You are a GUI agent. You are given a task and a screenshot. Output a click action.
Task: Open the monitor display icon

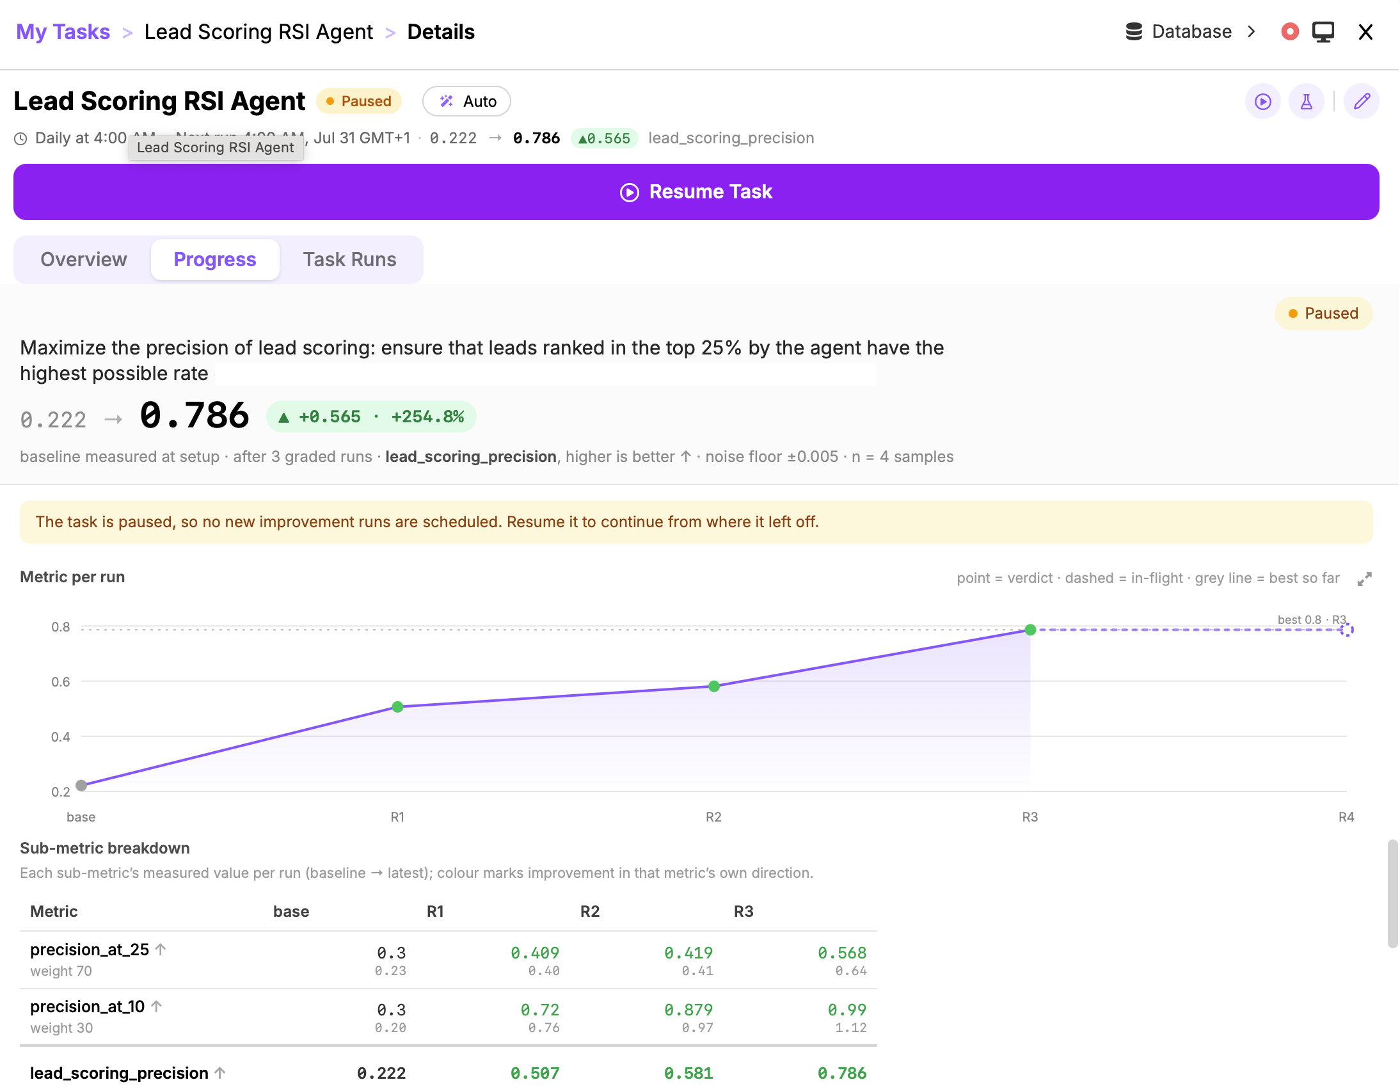[x=1324, y=31]
